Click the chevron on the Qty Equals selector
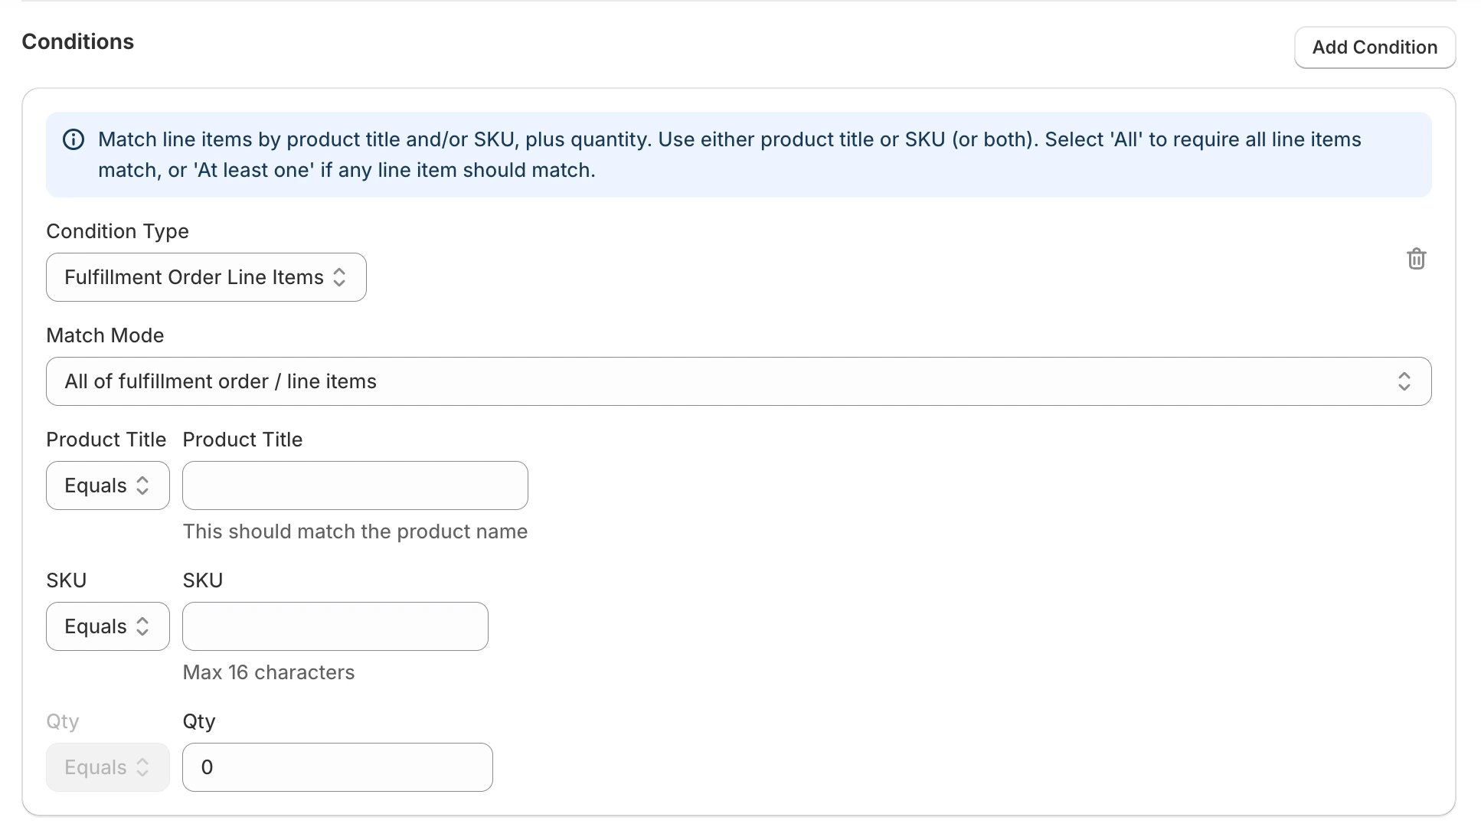 [x=142, y=767]
